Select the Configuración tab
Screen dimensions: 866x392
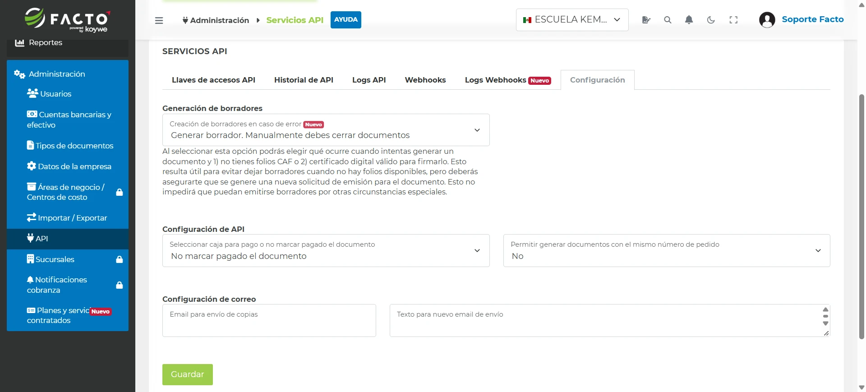click(598, 80)
